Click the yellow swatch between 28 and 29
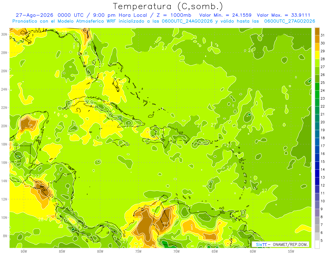This screenshot has width=330, height=255. (317, 55)
